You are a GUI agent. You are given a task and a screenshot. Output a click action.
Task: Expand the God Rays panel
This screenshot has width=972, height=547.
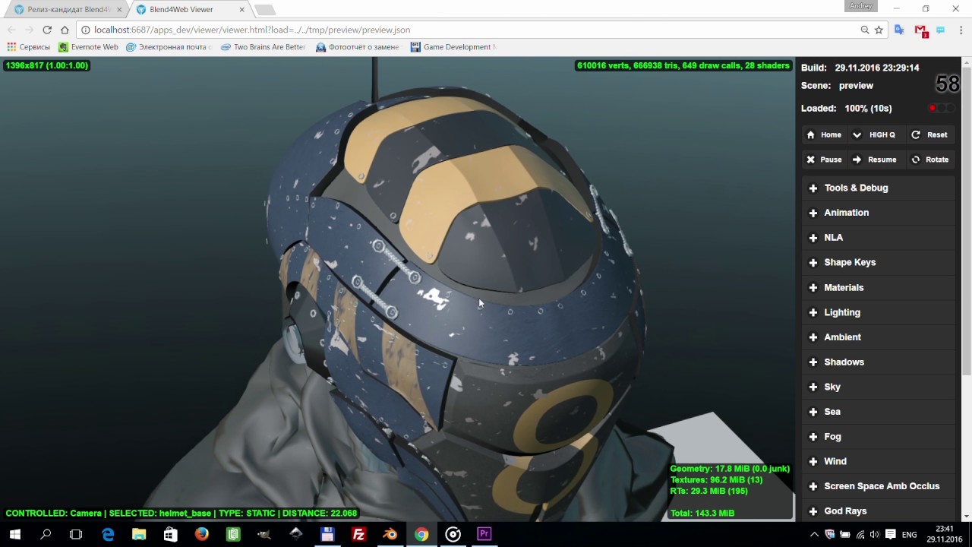point(879,511)
